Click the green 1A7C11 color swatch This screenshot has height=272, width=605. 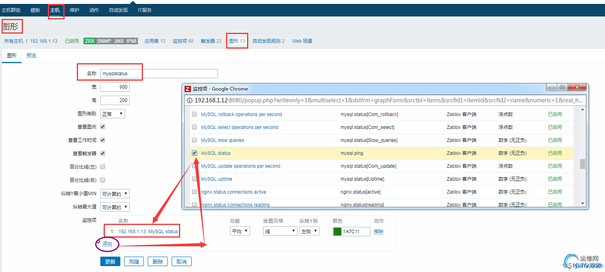pyautogui.click(x=337, y=232)
